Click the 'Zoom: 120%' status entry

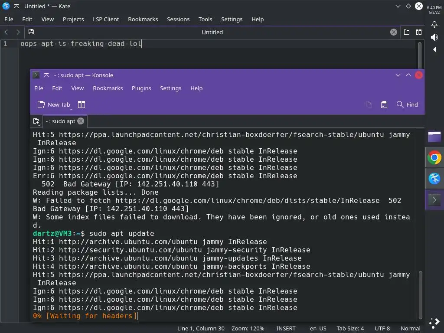(248, 328)
